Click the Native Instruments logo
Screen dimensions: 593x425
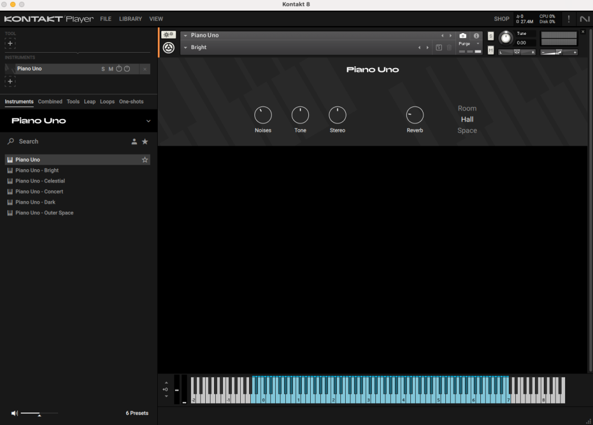click(x=585, y=19)
